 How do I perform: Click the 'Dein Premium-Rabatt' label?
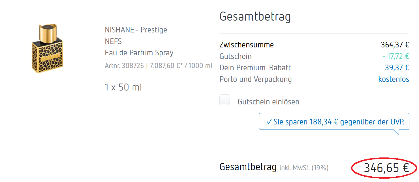coord(255,68)
